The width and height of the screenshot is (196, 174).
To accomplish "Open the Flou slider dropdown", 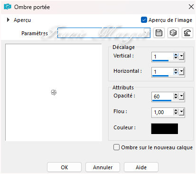I will (x=182, y=112).
